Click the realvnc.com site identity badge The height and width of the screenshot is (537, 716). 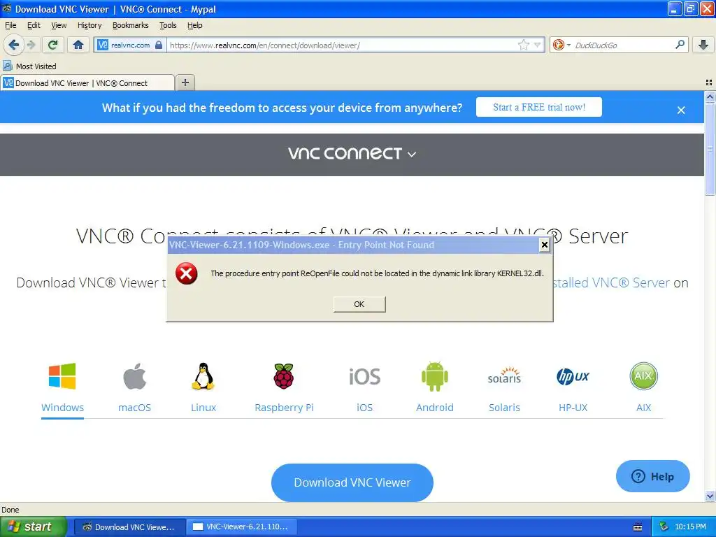[x=130, y=45]
